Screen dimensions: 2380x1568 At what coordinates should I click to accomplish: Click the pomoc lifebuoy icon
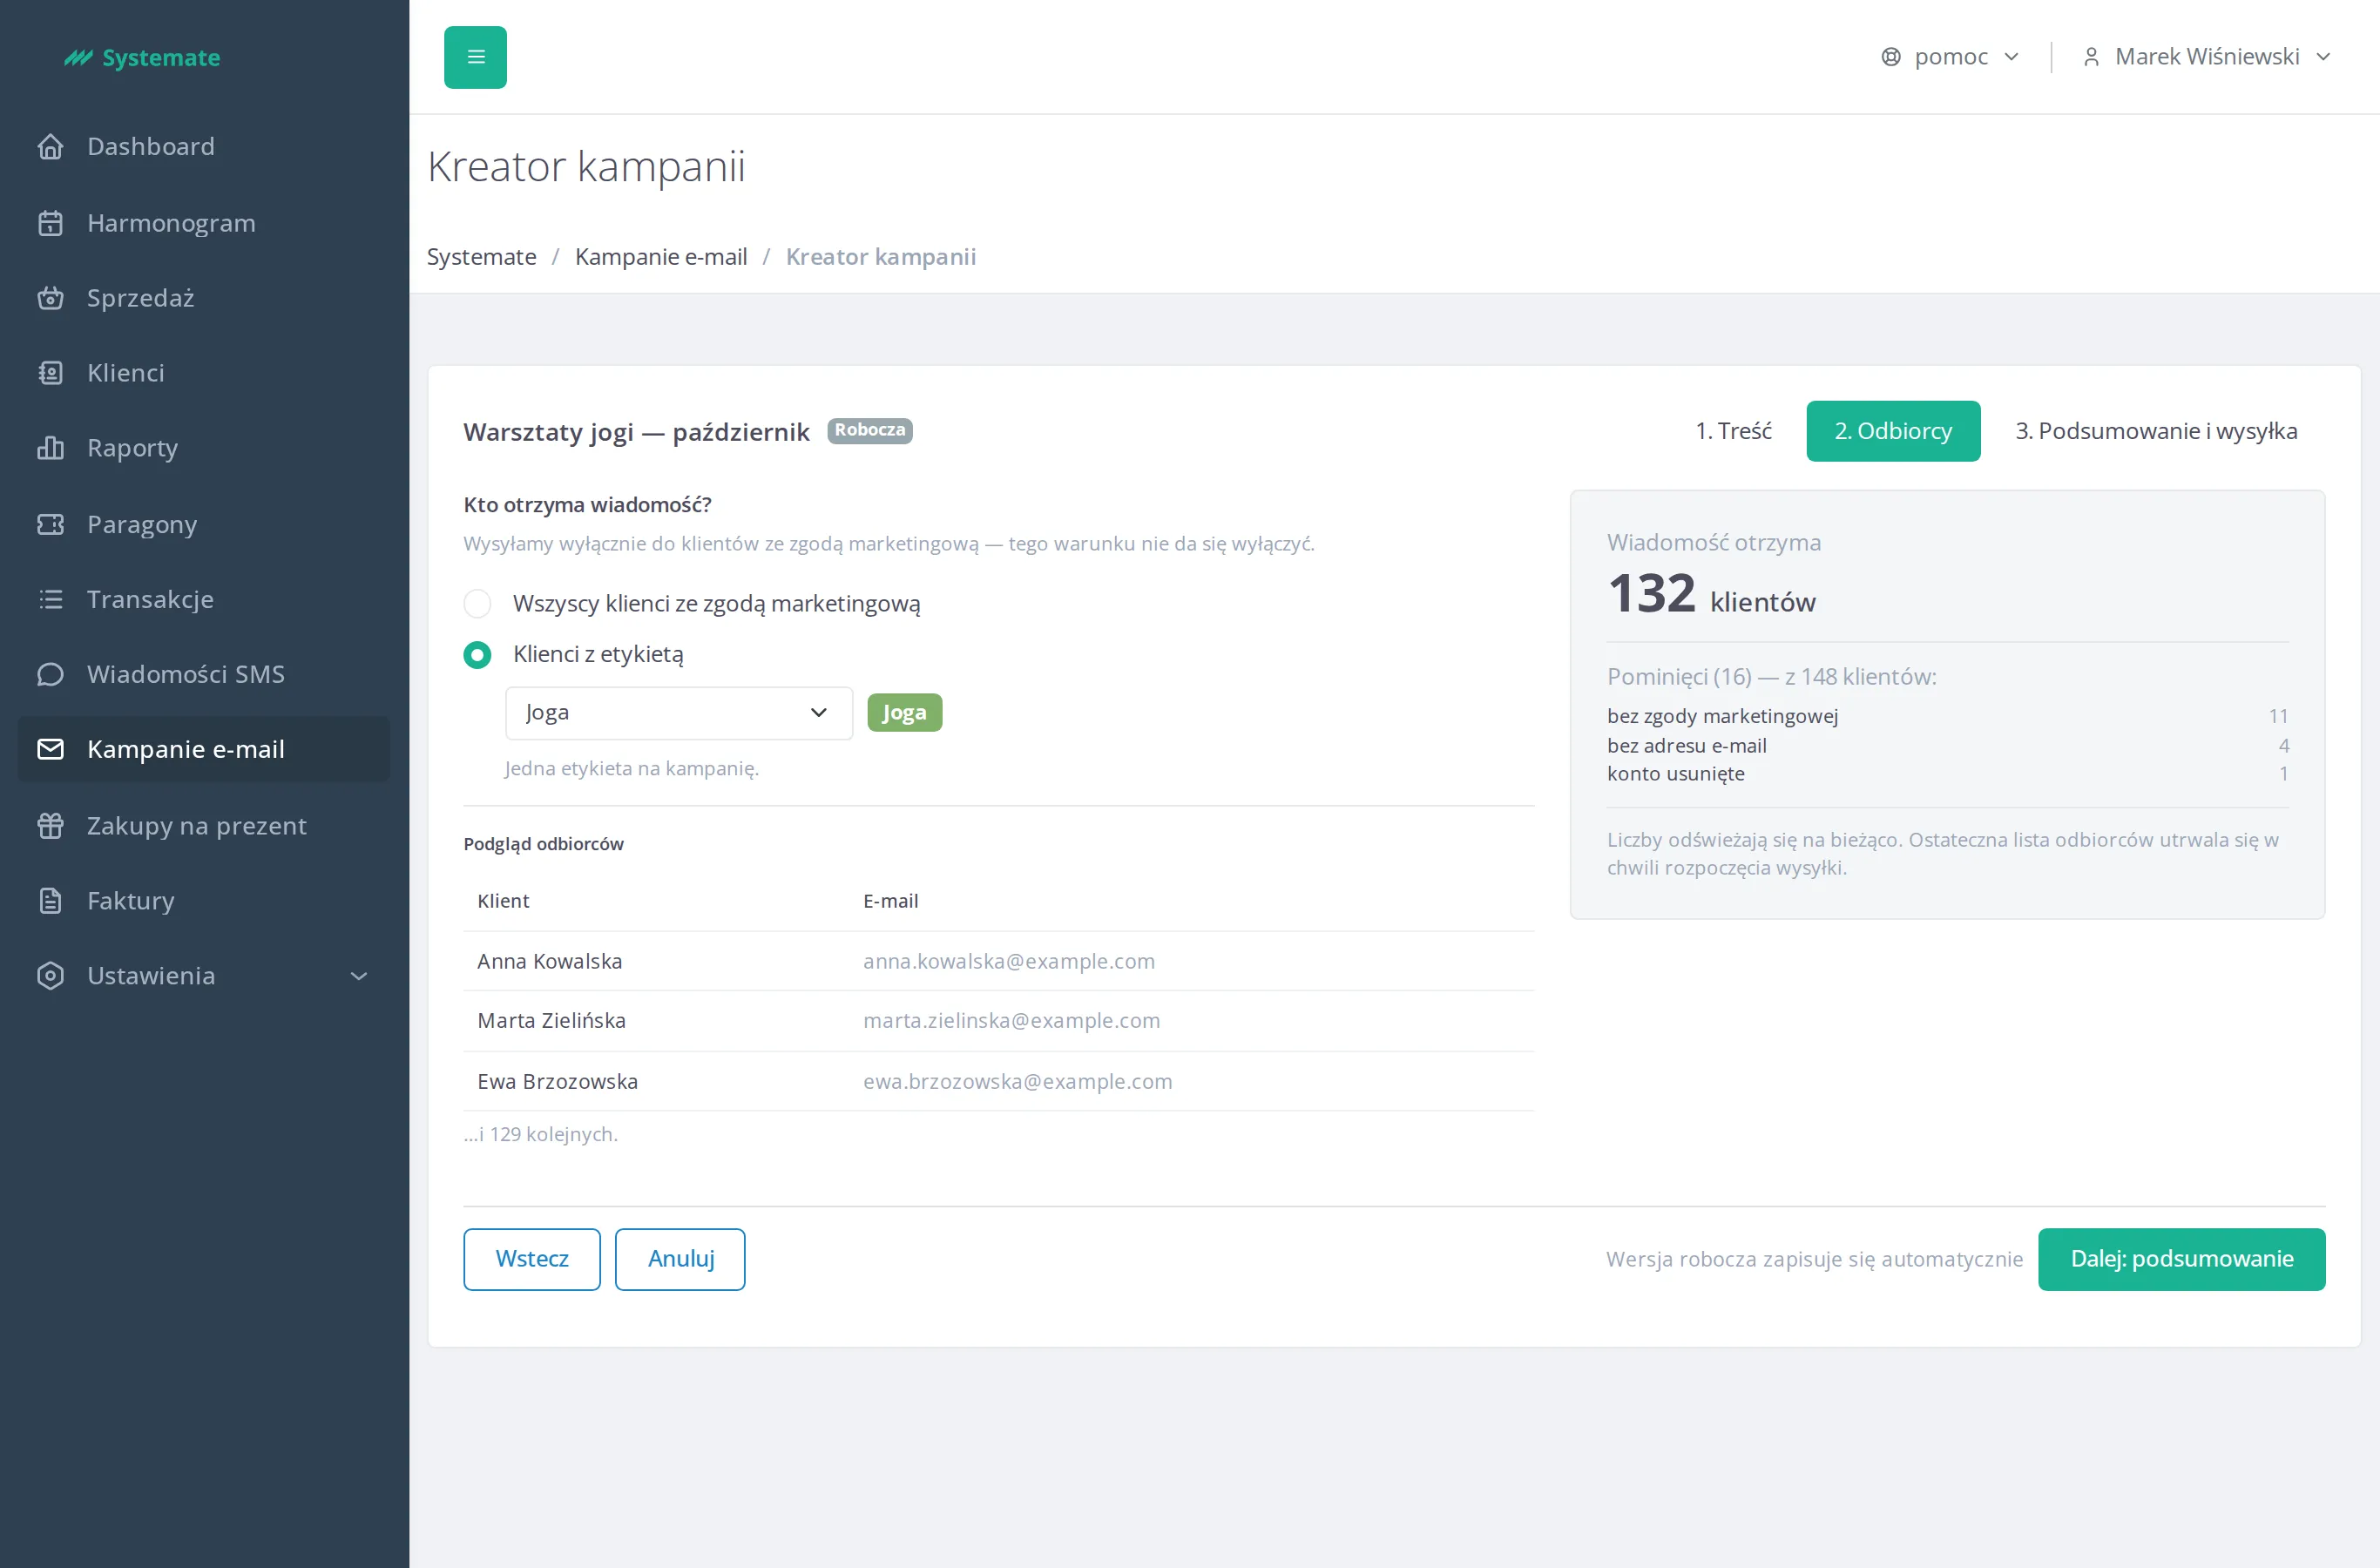(x=1890, y=57)
